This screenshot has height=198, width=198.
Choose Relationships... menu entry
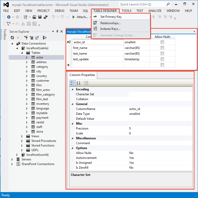click(x=121, y=23)
